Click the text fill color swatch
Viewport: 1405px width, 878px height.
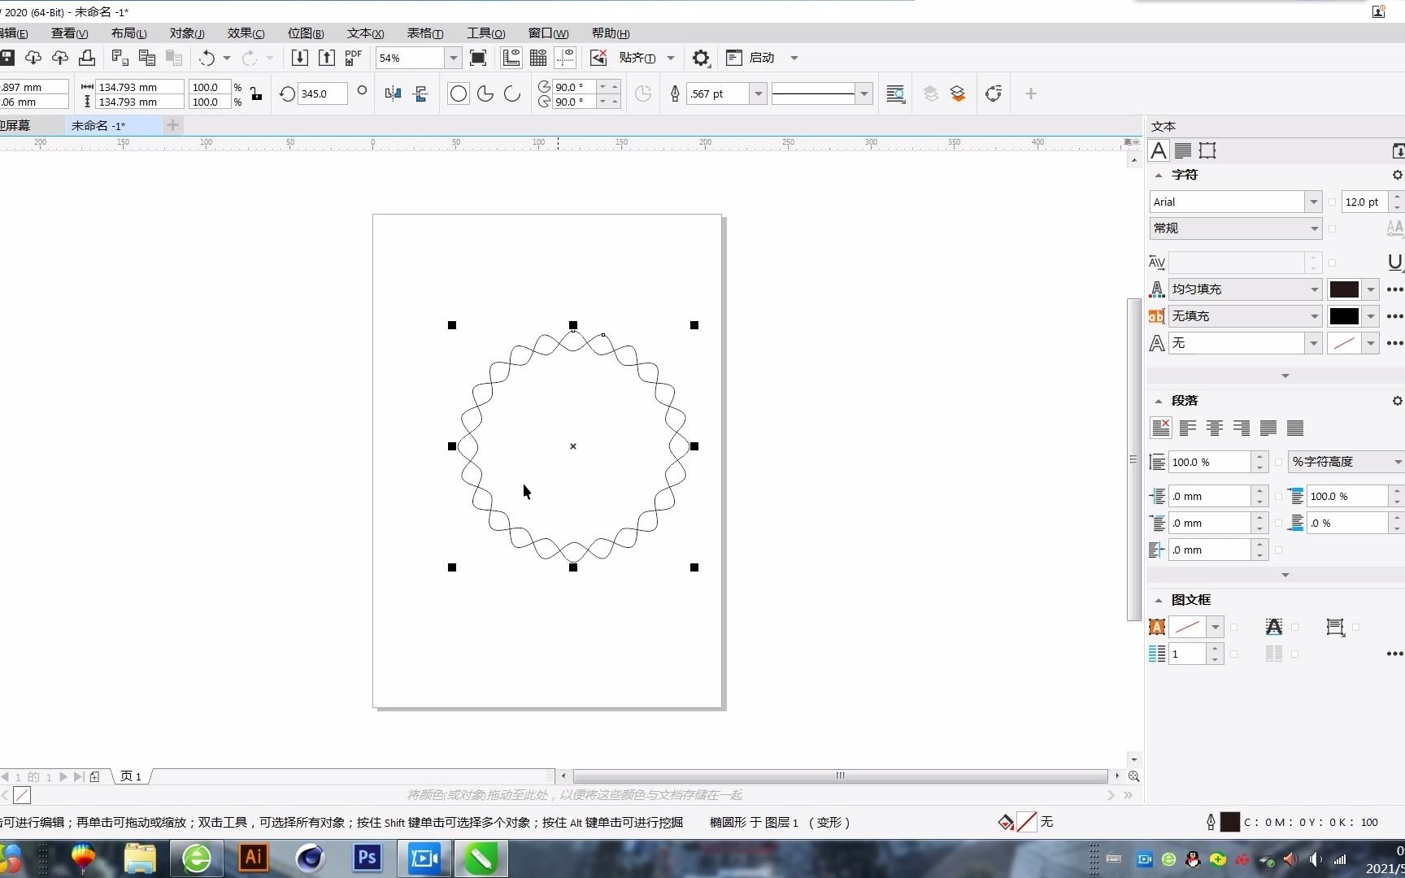pos(1344,289)
